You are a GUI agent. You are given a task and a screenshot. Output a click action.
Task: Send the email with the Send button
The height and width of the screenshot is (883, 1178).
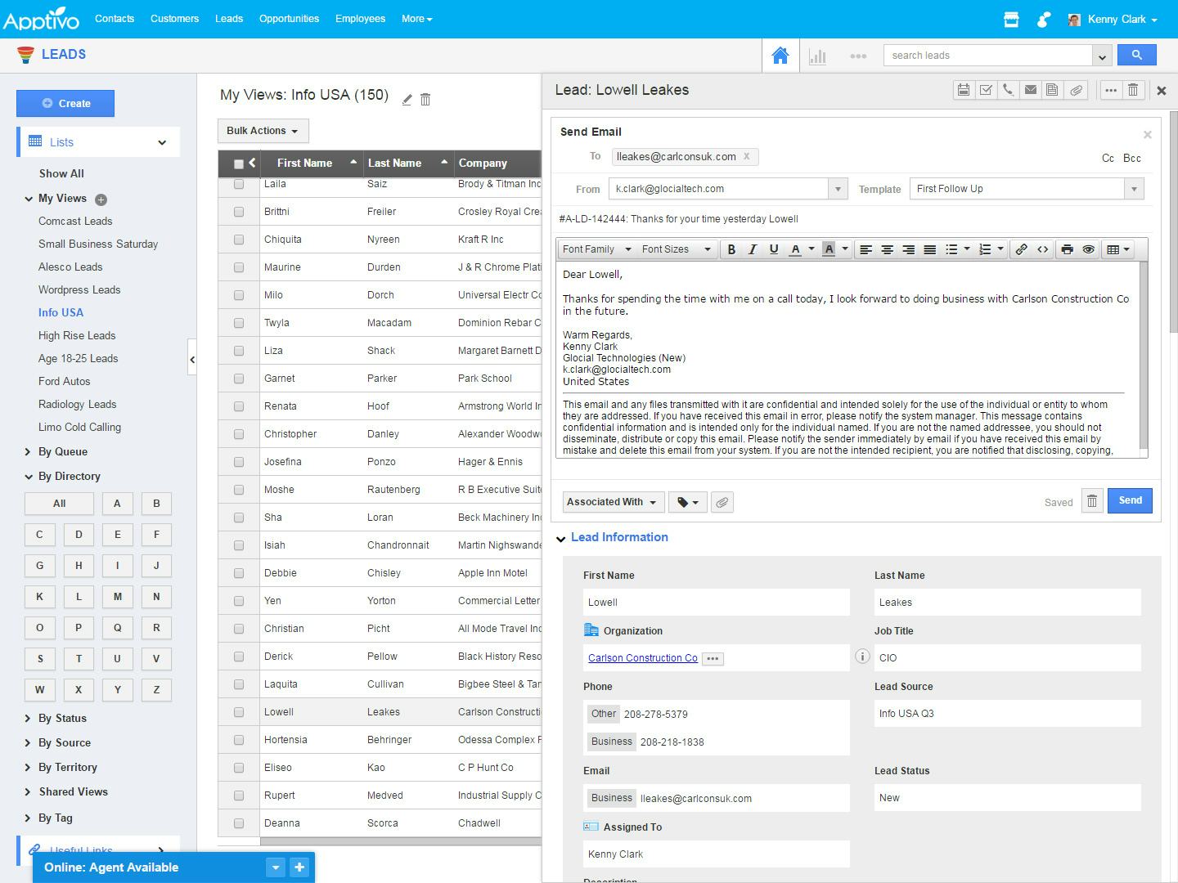pos(1130,501)
